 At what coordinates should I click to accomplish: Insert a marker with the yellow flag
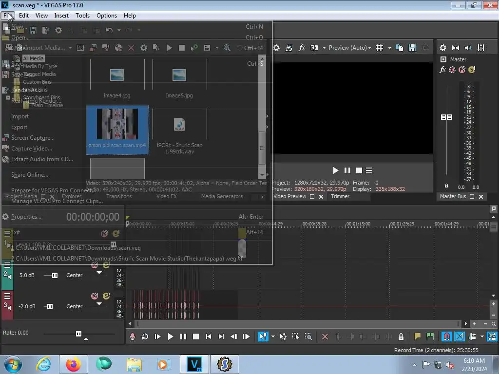pos(417,337)
